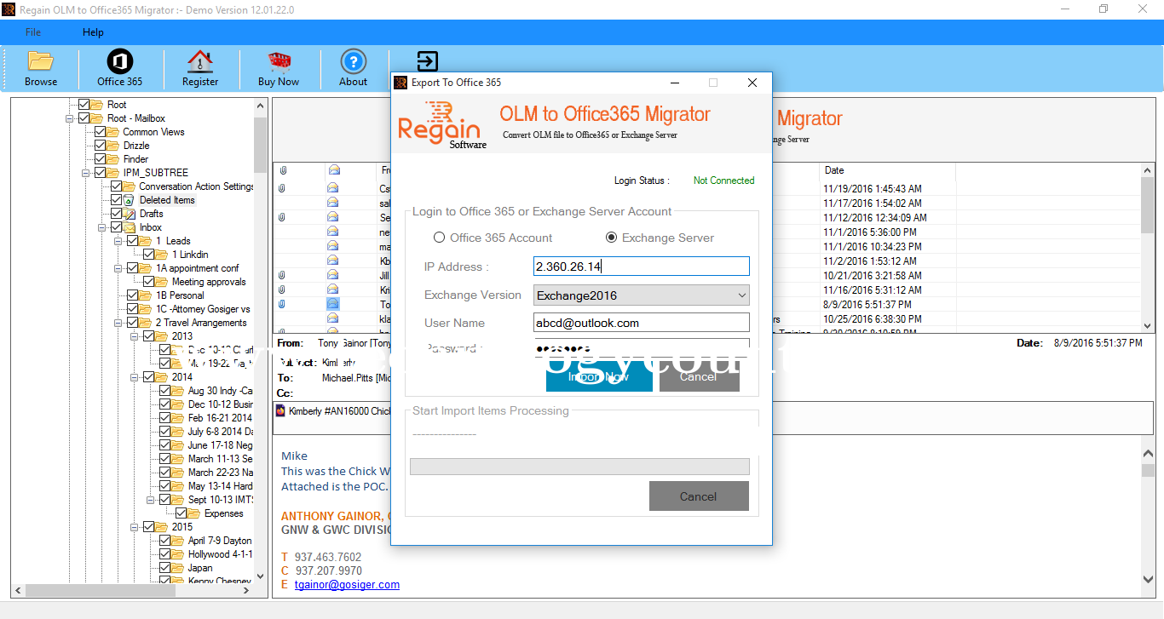Close the Export To Office 365 dialog
Screen dimensions: 1164x619
752,83
